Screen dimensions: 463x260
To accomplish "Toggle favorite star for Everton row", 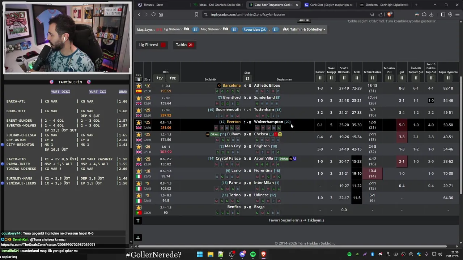I will point(139,122).
